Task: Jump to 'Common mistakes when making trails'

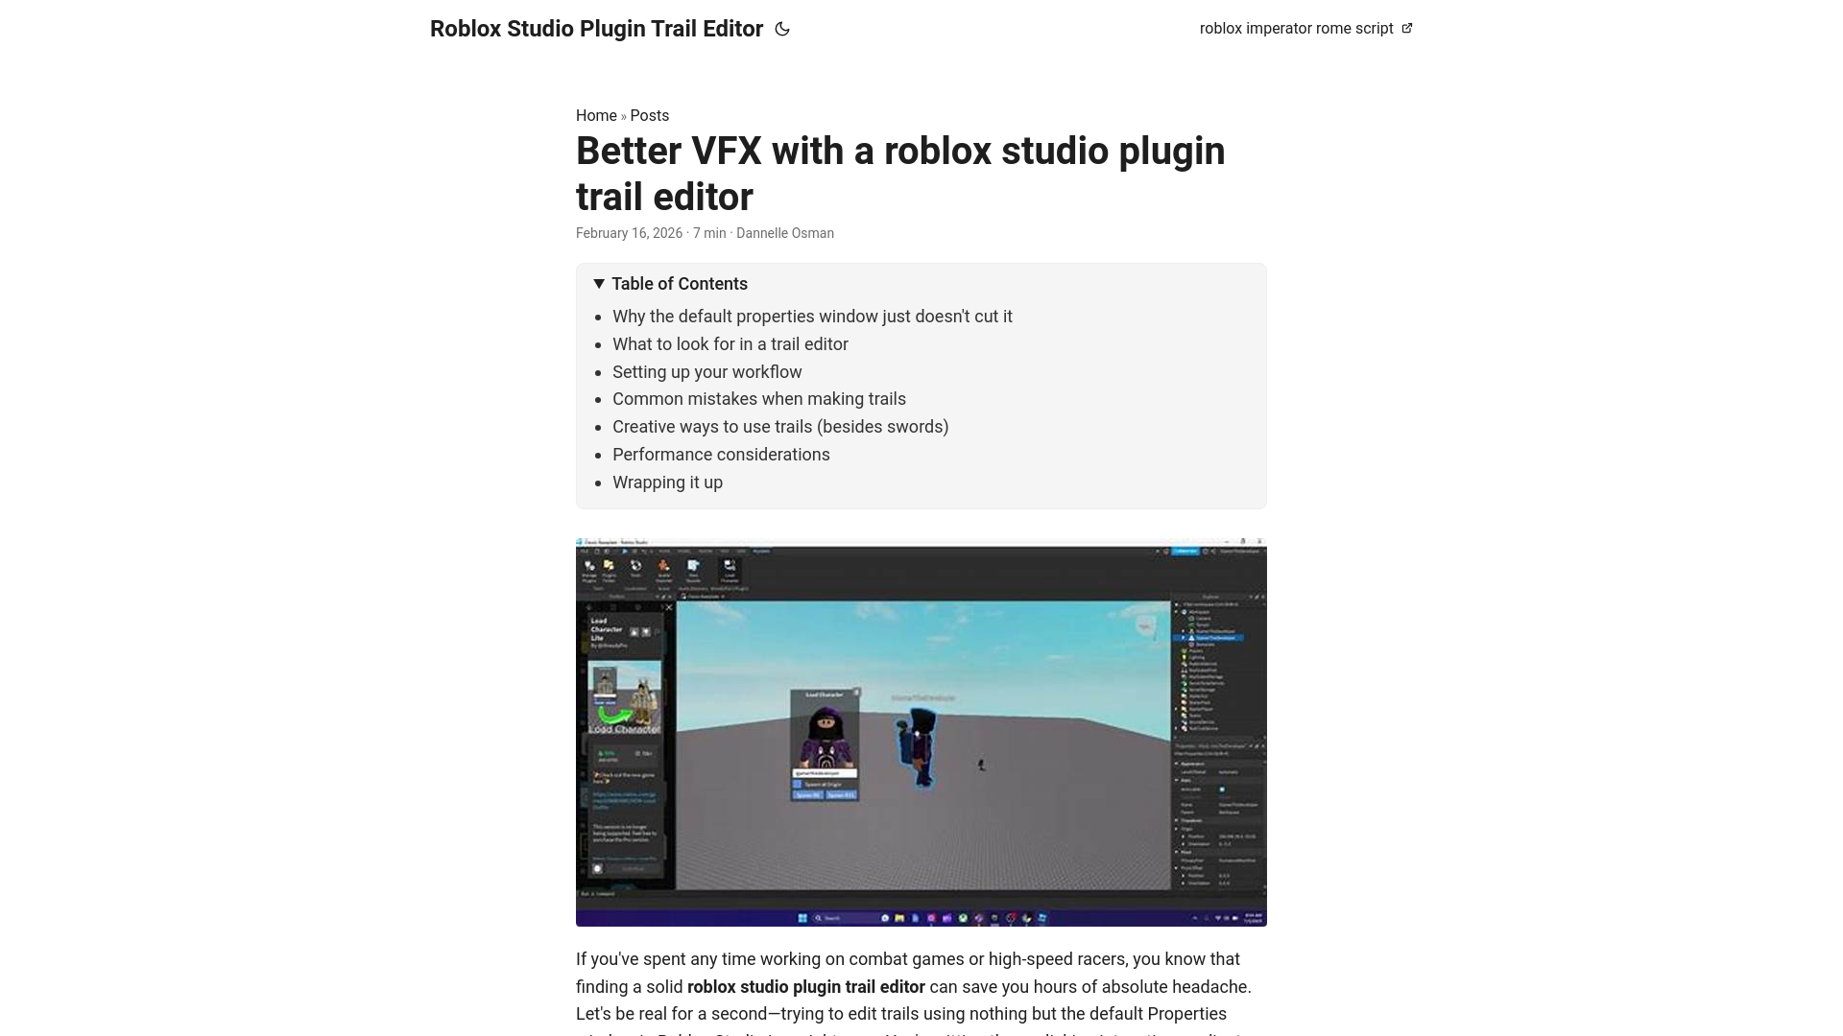Action: point(759,399)
